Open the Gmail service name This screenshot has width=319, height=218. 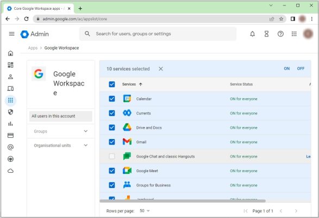141,142
